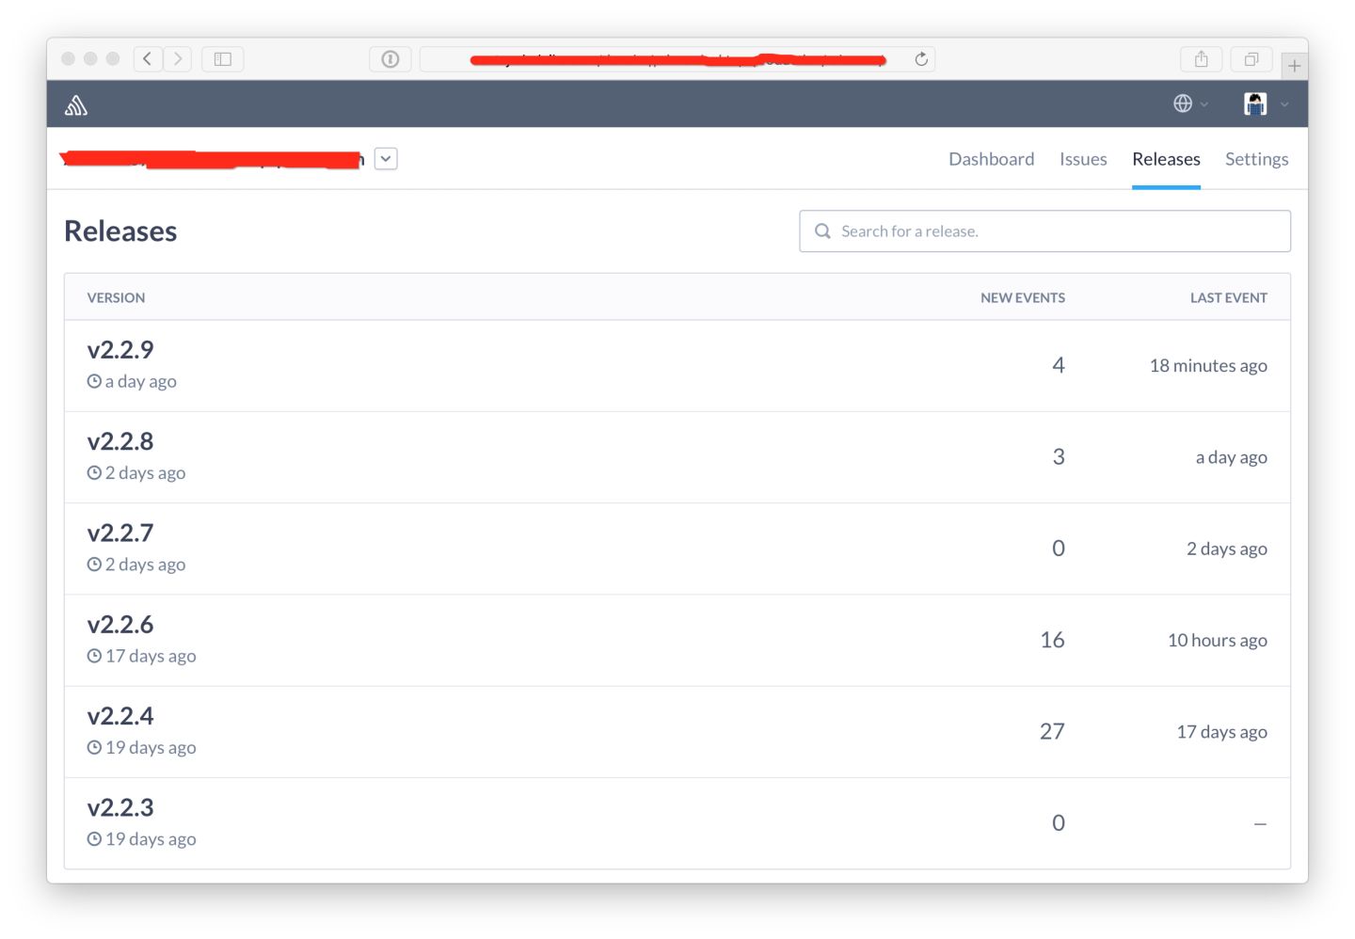Screen dimensions: 1355x939
Task: Go back with Safari back arrow
Action: (148, 59)
